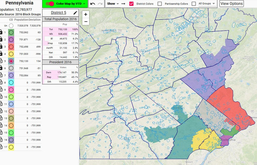Toggle the lock icon for district 4
The width and height of the screenshot is (257, 165).
click(1, 54)
